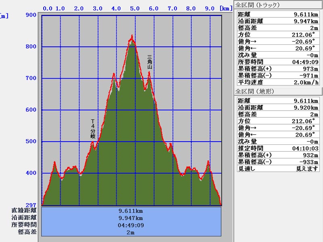
Task: Select the 推定時間 04:10:03 row
Action: point(277,148)
